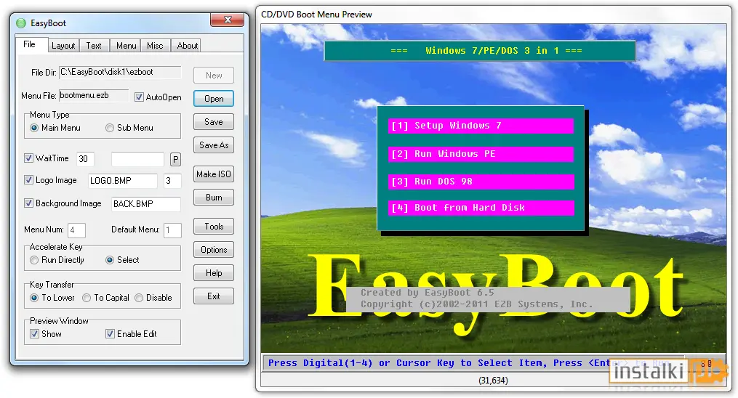Click the empty field next to WaitTime
This screenshot has height=398, width=738.
click(137, 159)
